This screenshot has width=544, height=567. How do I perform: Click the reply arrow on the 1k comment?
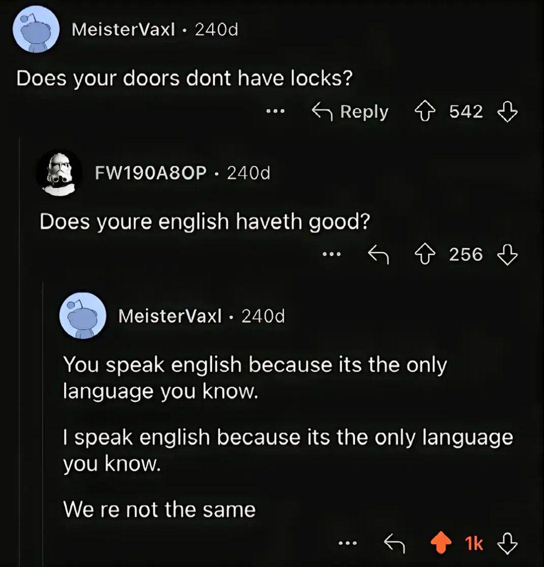(x=394, y=543)
